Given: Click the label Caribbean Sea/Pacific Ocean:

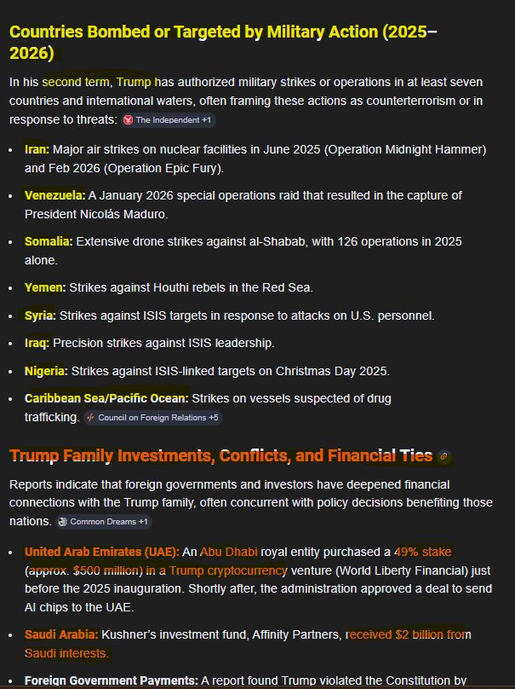Looking at the screenshot, I should pos(106,398).
